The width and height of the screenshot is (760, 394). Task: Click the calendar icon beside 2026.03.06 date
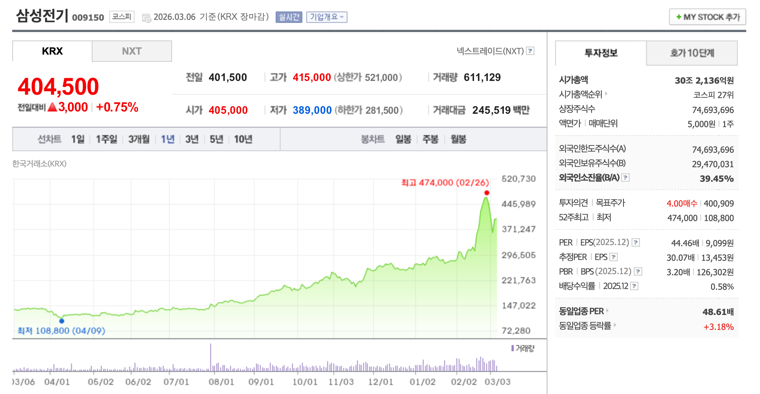click(x=146, y=18)
